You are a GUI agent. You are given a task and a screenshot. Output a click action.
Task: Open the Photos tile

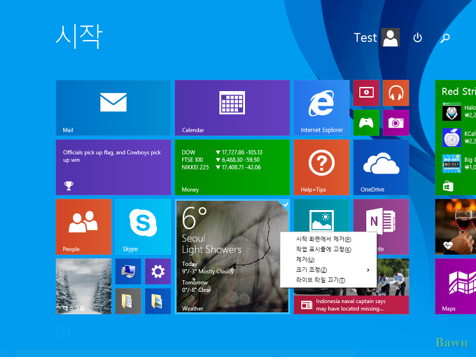[x=321, y=216]
